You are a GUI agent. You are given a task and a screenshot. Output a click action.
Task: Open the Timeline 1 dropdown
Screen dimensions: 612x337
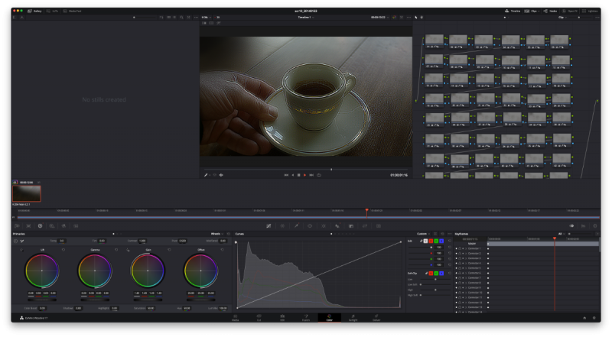tap(307, 17)
